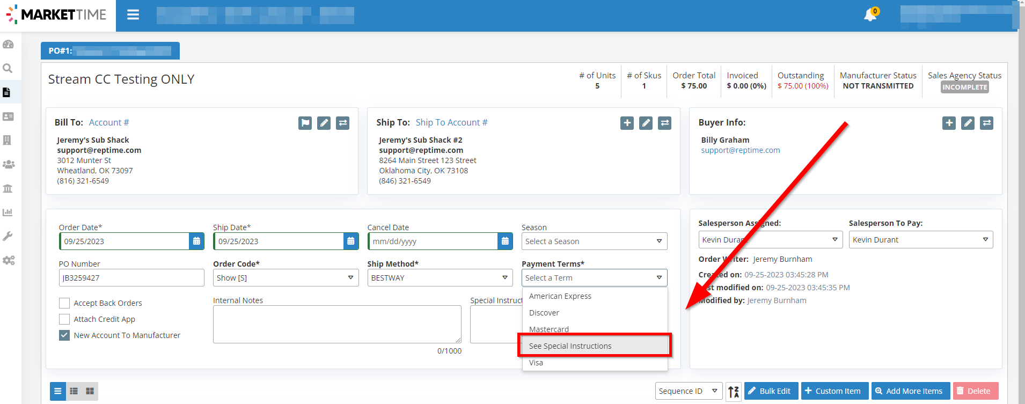Open the Salesperson Assigned dropdown
The height and width of the screenshot is (404, 1025).
(x=771, y=240)
